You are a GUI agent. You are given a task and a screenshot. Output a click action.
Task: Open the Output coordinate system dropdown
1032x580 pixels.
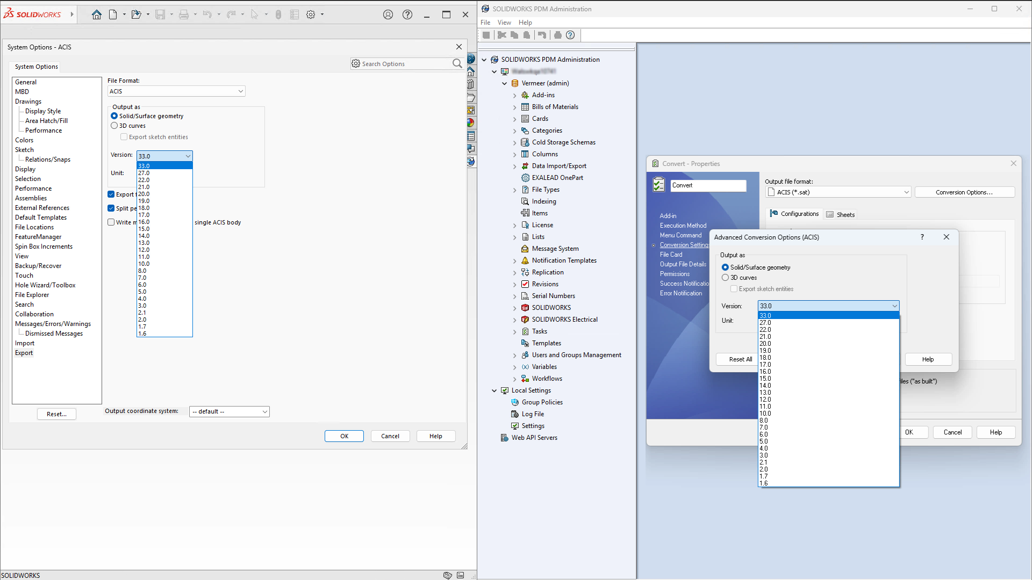pyautogui.click(x=264, y=411)
